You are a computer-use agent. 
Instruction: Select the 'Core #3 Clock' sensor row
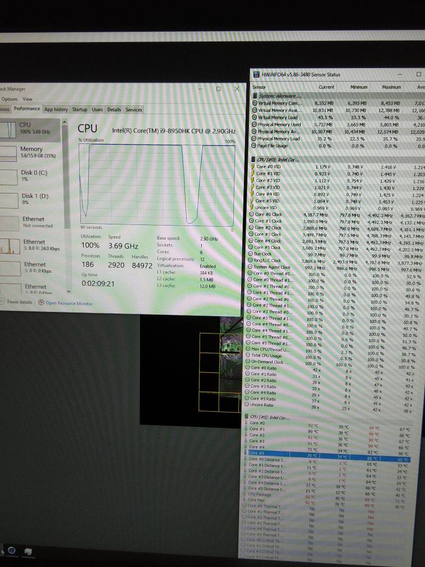(x=336, y=235)
